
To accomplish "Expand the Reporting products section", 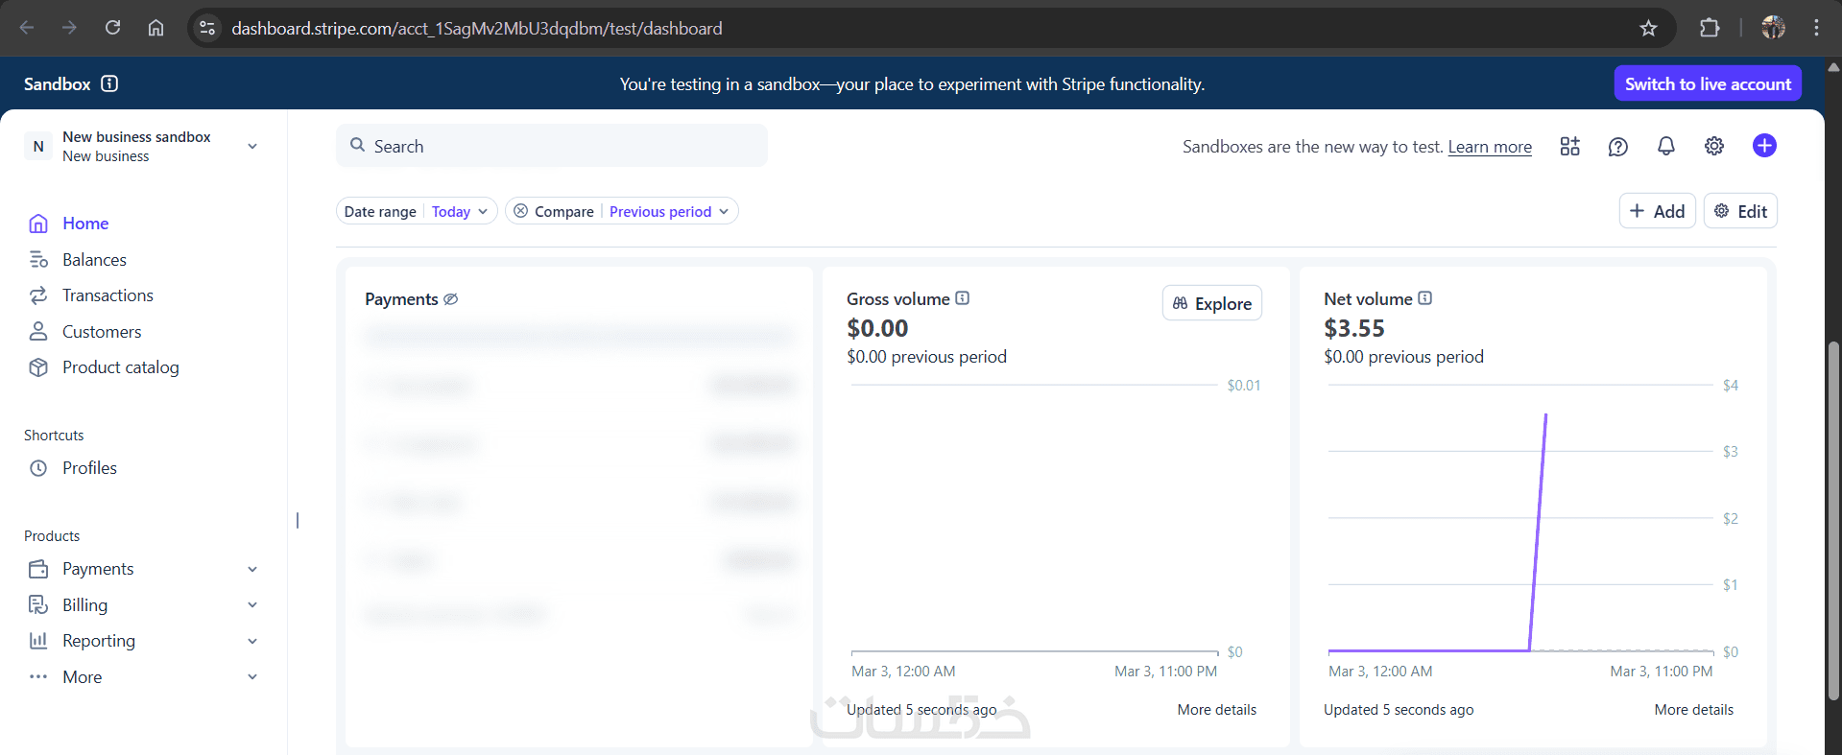I will click(x=143, y=641).
